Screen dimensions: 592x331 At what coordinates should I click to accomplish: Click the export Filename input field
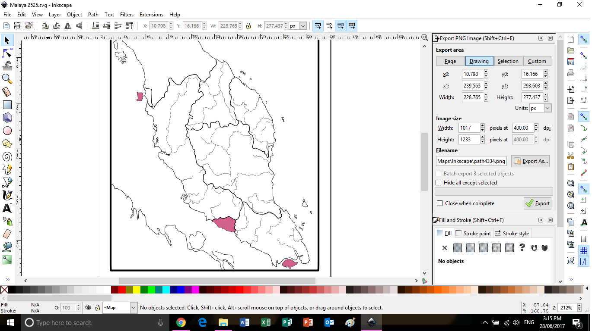point(471,161)
